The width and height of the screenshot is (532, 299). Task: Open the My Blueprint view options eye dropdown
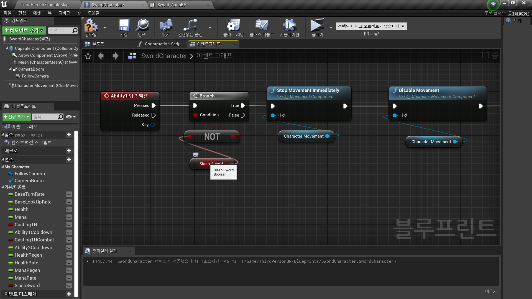tap(71, 117)
